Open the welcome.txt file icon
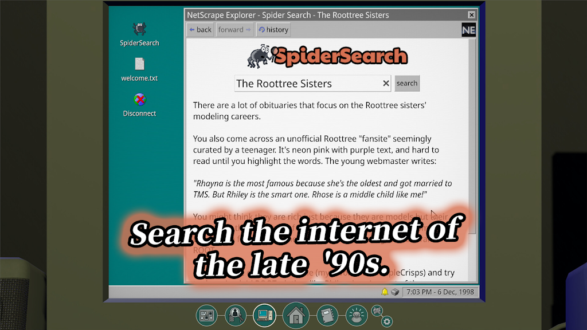Screen dimensions: 587x330 (x=139, y=69)
